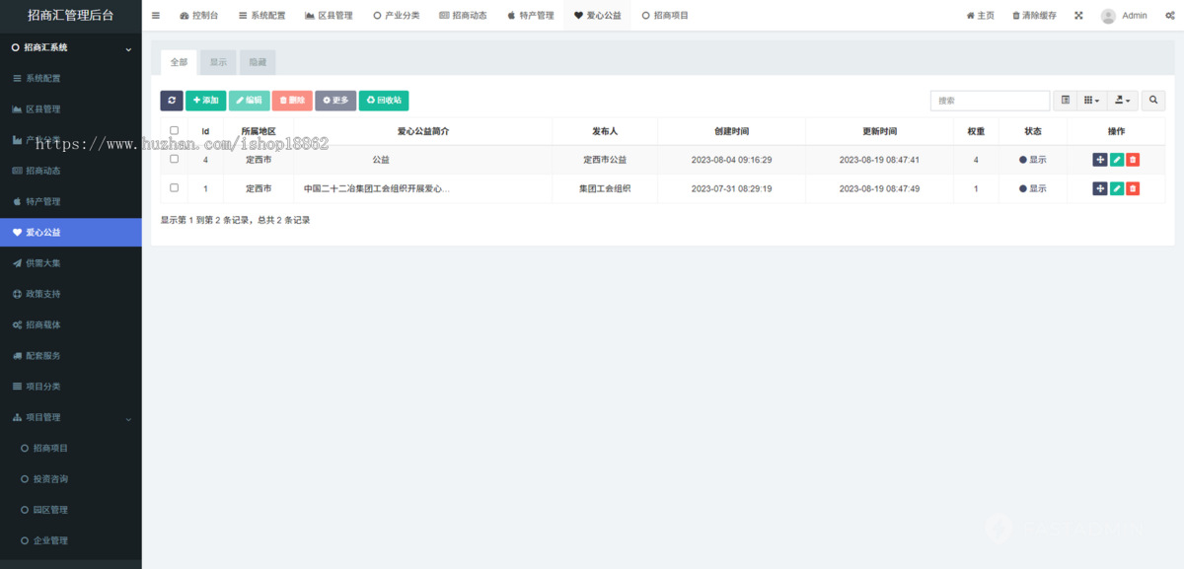1184x569 pixels.
Task: Expand the 项目管理 sidebar menu
Action: 59,416
